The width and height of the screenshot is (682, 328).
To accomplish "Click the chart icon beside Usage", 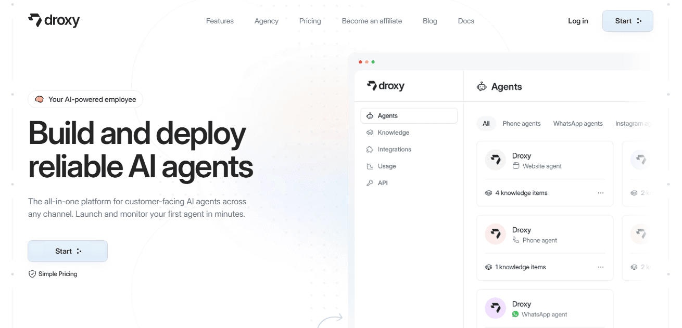I will (x=370, y=166).
